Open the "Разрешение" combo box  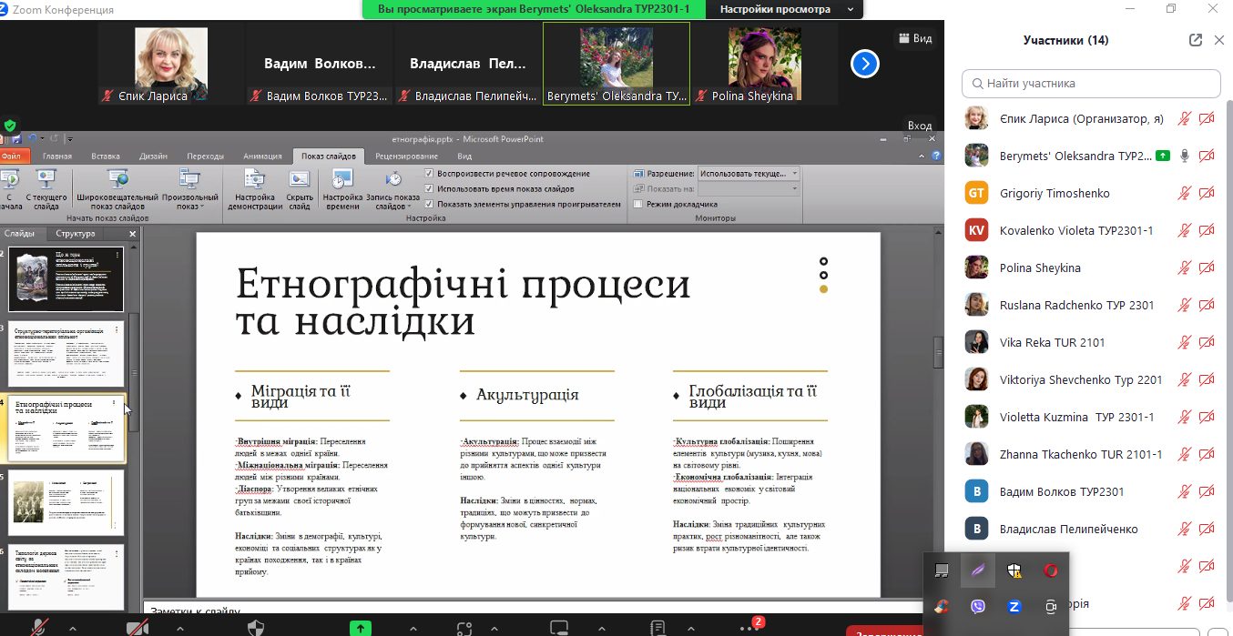[749, 173]
